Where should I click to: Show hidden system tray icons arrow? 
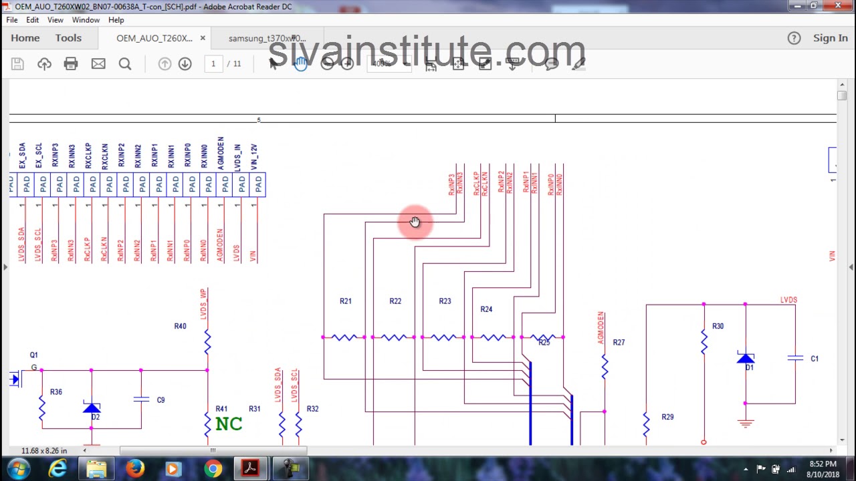pyautogui.click(x=745, y=469)
